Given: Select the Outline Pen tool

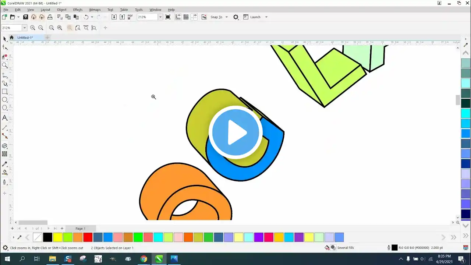Looking at the screenshot, I should (x=5, y=182).
